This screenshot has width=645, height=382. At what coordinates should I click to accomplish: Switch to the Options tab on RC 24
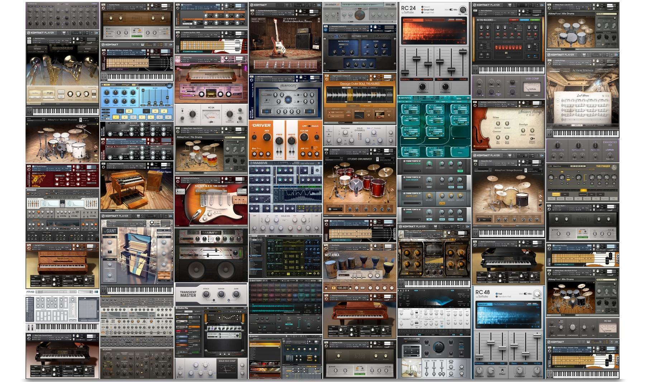428,20
